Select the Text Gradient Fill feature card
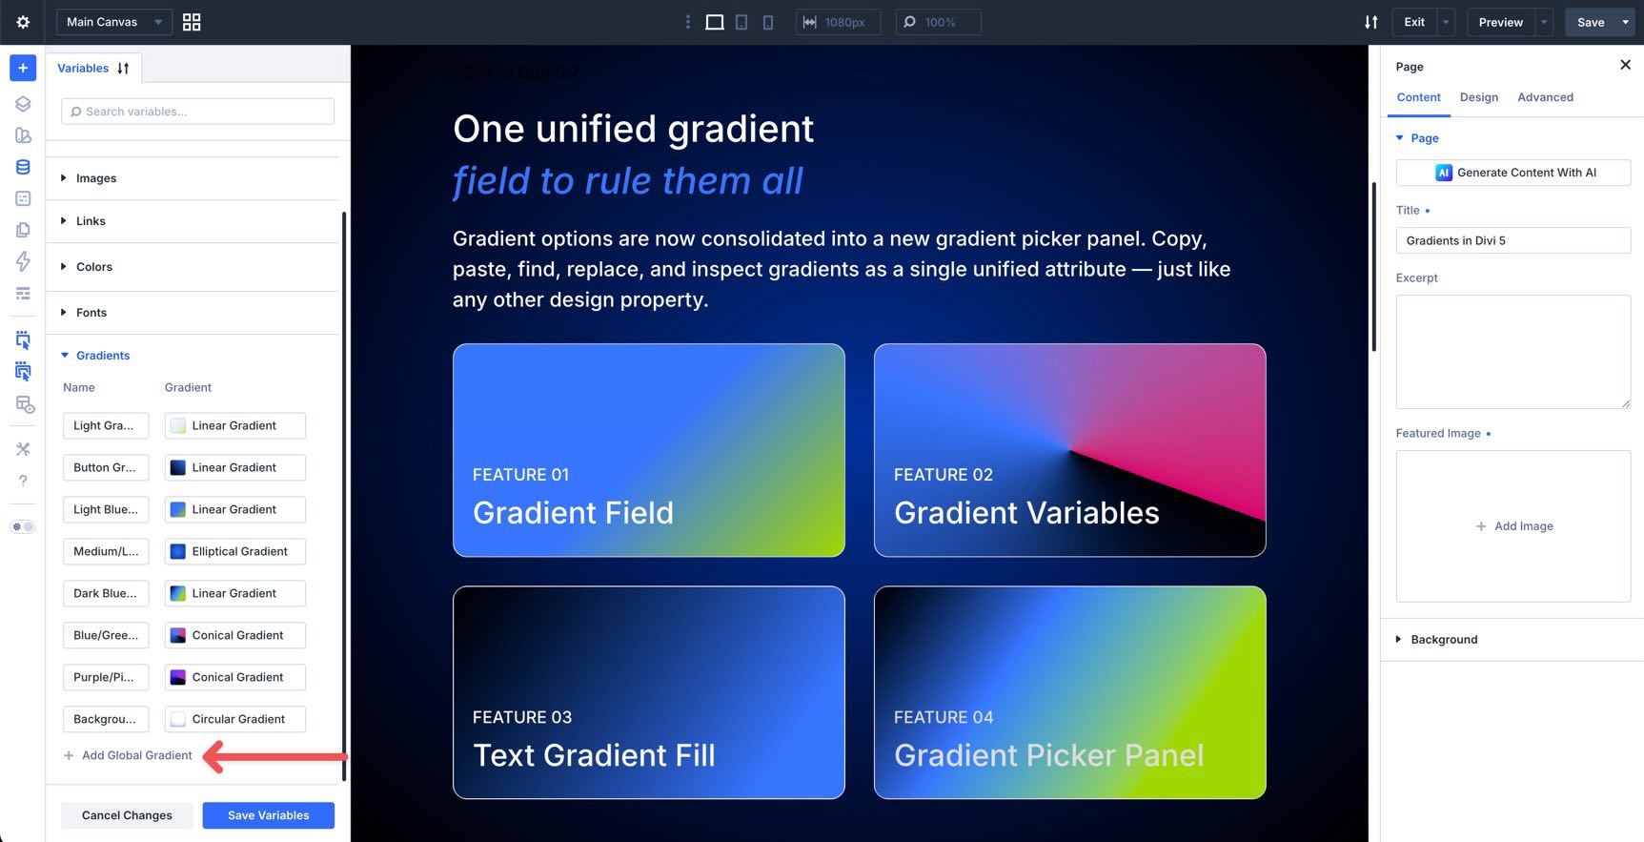Viewport: 1644px width, 842px height. [649, 692]
